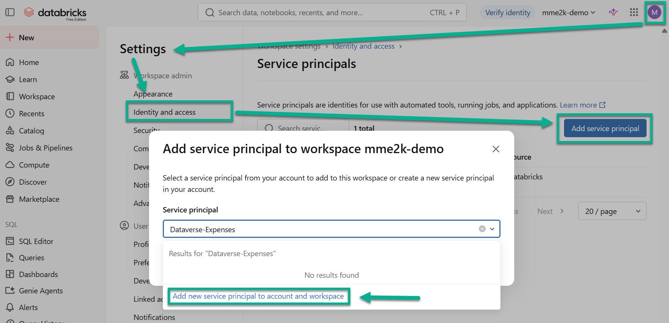Open the Databricks Assistant sparkle icon
Screen dimensions: 669x323
click(x=613, y=13)
